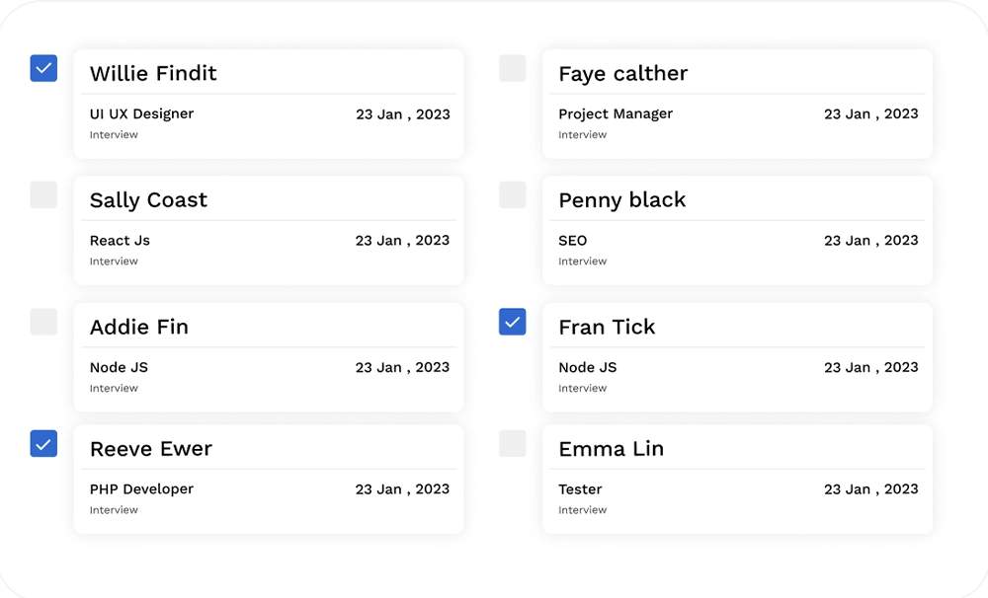Uncheck the Fran Tick checkbox
The width and height of the screenshot is (988, 598).
pyautogui.click(x=512, y=321)
